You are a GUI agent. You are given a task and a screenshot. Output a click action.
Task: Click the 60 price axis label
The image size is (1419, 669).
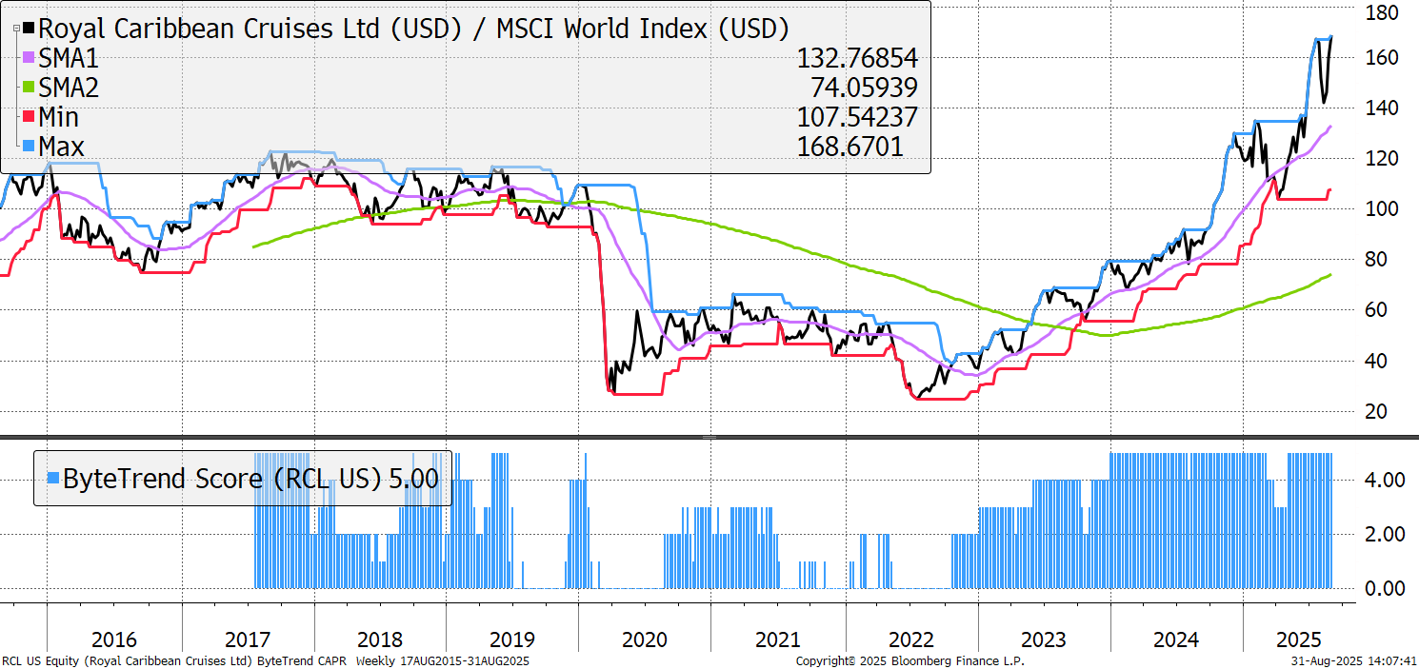1377,310
